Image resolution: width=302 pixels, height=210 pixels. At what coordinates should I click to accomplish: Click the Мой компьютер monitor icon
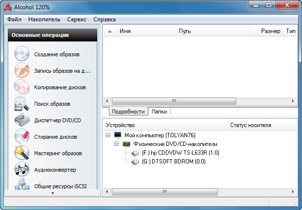[118, 135]
